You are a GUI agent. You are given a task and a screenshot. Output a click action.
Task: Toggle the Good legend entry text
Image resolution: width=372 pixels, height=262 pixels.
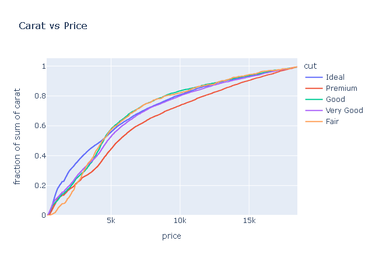(335, 100)
